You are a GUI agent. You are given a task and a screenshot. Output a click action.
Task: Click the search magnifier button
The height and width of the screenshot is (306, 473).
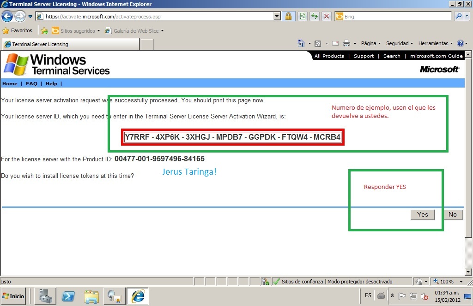[x=459, y=16]
